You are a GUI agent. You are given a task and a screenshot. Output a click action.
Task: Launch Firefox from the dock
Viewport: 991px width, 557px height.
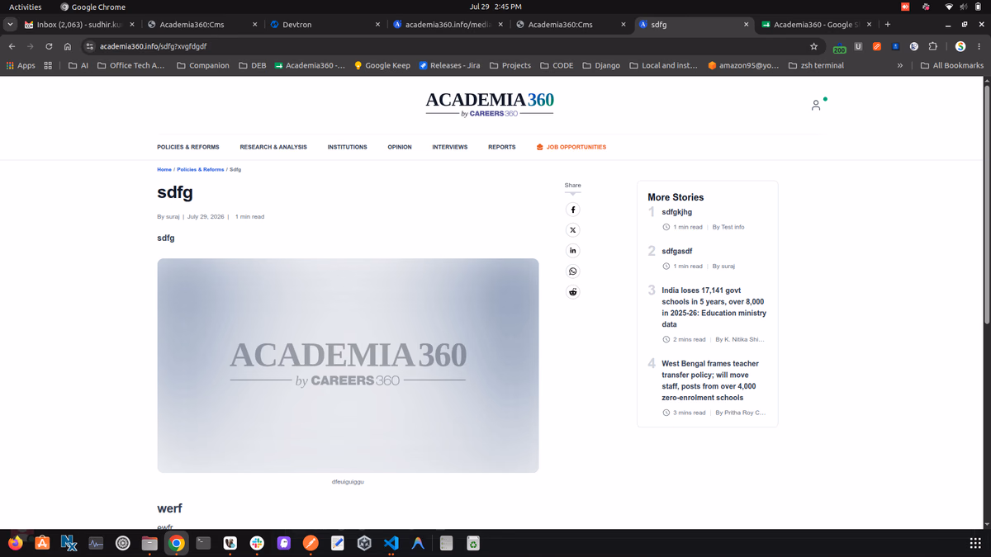tap(16, 543)
